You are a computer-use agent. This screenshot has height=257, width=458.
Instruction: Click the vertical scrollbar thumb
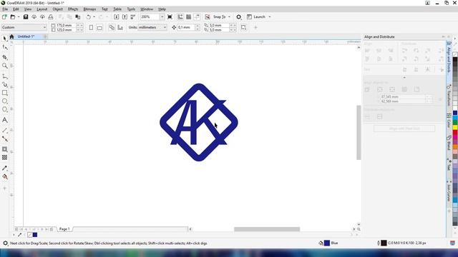click(x=359, y=132)
